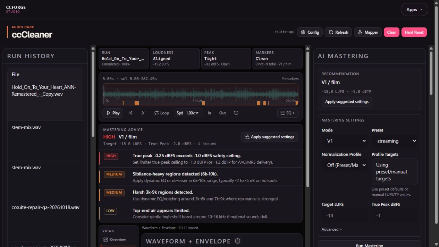Open the Run status card for Hold_On_To_Your
This screenshot has height=247, width=439.
(124, 59)
